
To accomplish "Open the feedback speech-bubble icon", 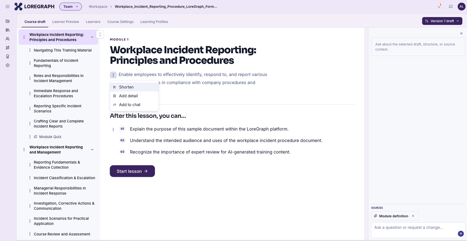I will click(451, 6).
